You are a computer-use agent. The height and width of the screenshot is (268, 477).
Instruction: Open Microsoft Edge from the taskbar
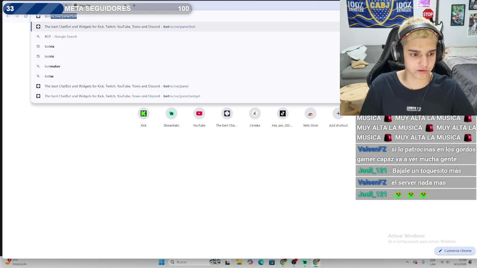(x=261, y=262)
